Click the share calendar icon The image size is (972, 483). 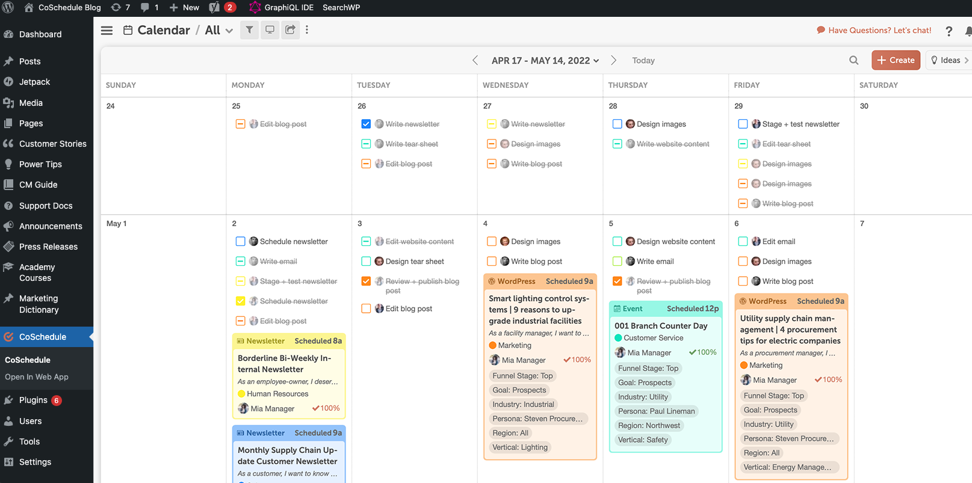290,30
